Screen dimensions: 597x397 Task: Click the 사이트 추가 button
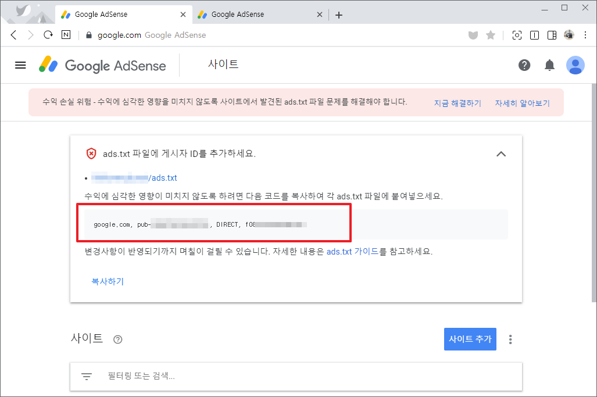(x=470, y=339)
